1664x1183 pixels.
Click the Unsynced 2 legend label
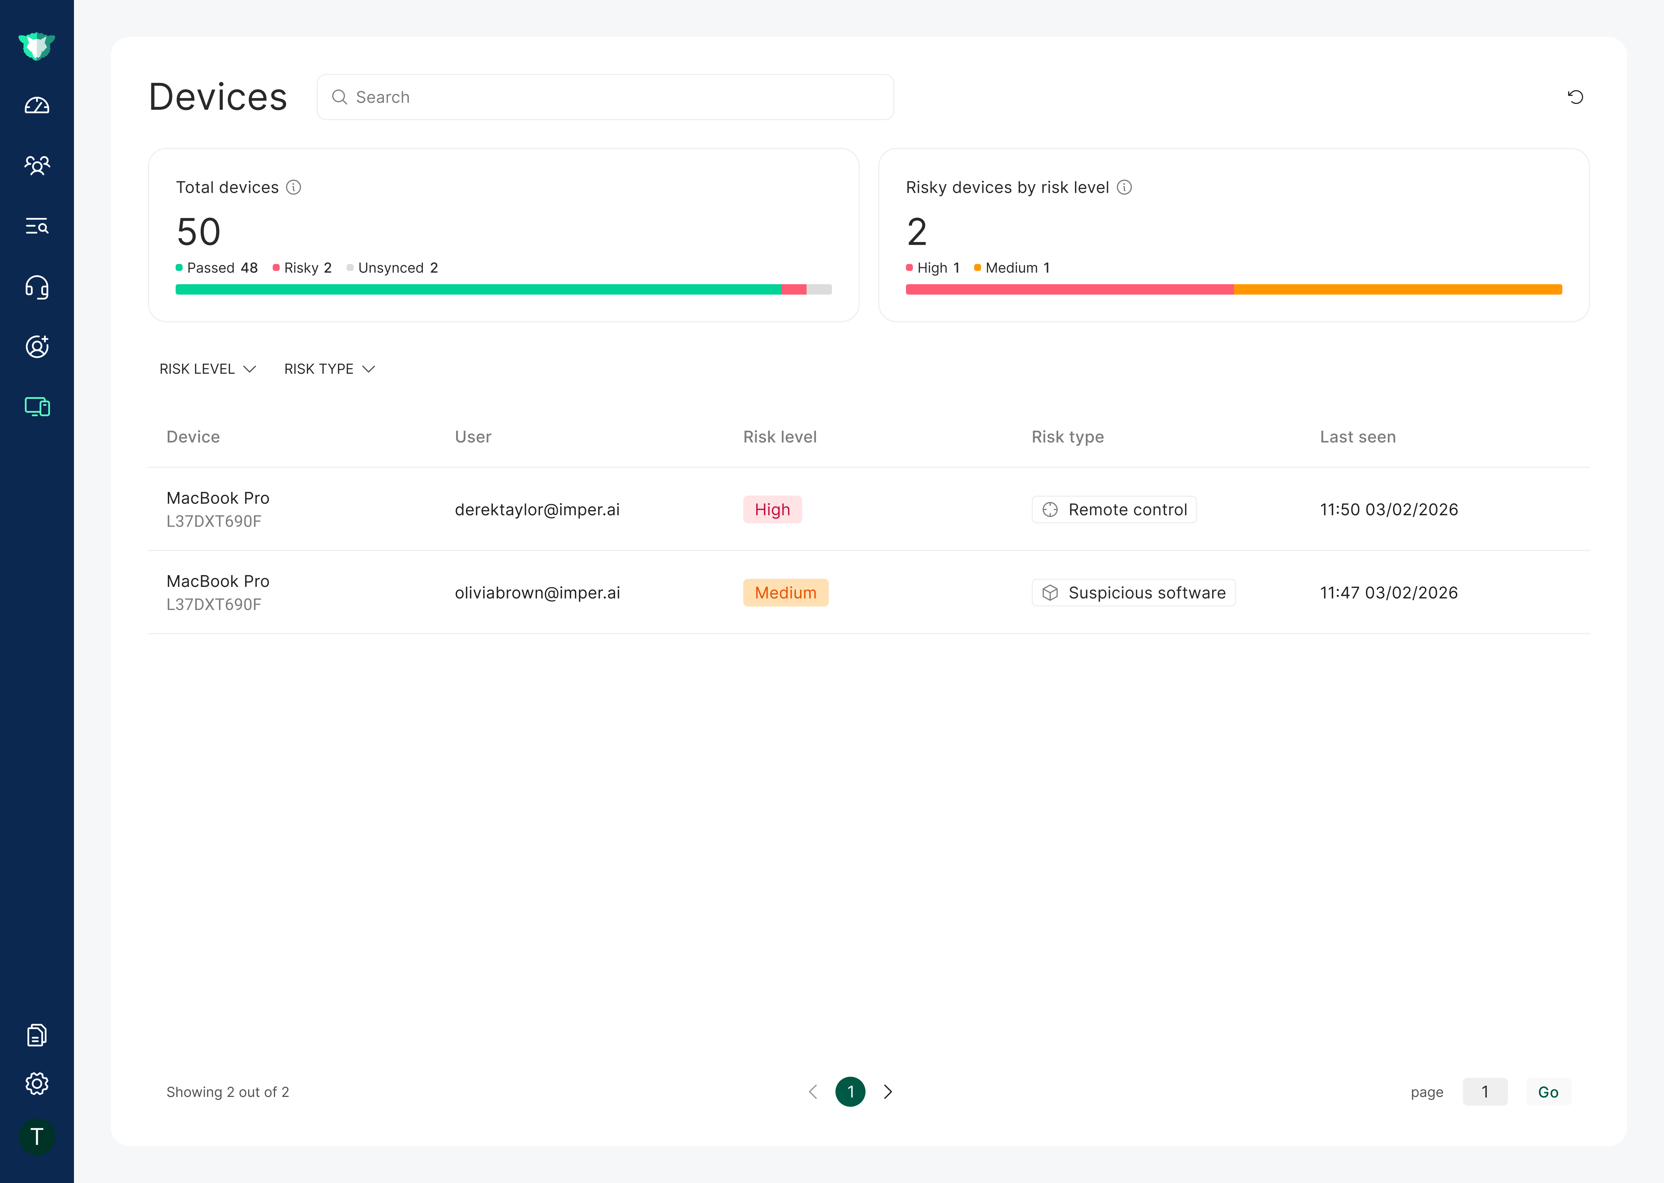tap(393, 268)
